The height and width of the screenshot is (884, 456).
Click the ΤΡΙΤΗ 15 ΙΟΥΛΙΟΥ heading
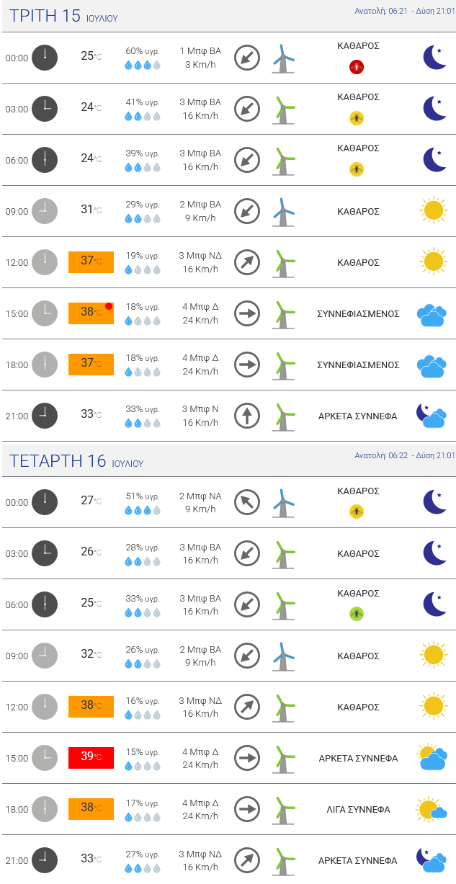click(x=63, y=17)
